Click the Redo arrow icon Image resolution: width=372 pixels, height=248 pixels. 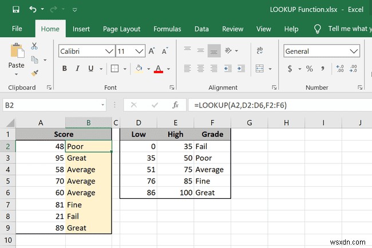(54, 10)
